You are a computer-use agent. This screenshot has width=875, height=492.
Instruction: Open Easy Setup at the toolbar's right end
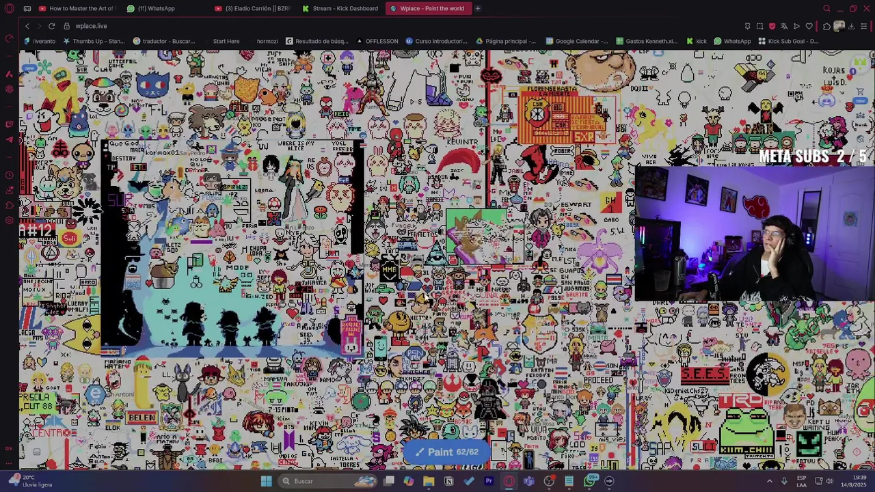pyautogui.click(x=863, y=26)
